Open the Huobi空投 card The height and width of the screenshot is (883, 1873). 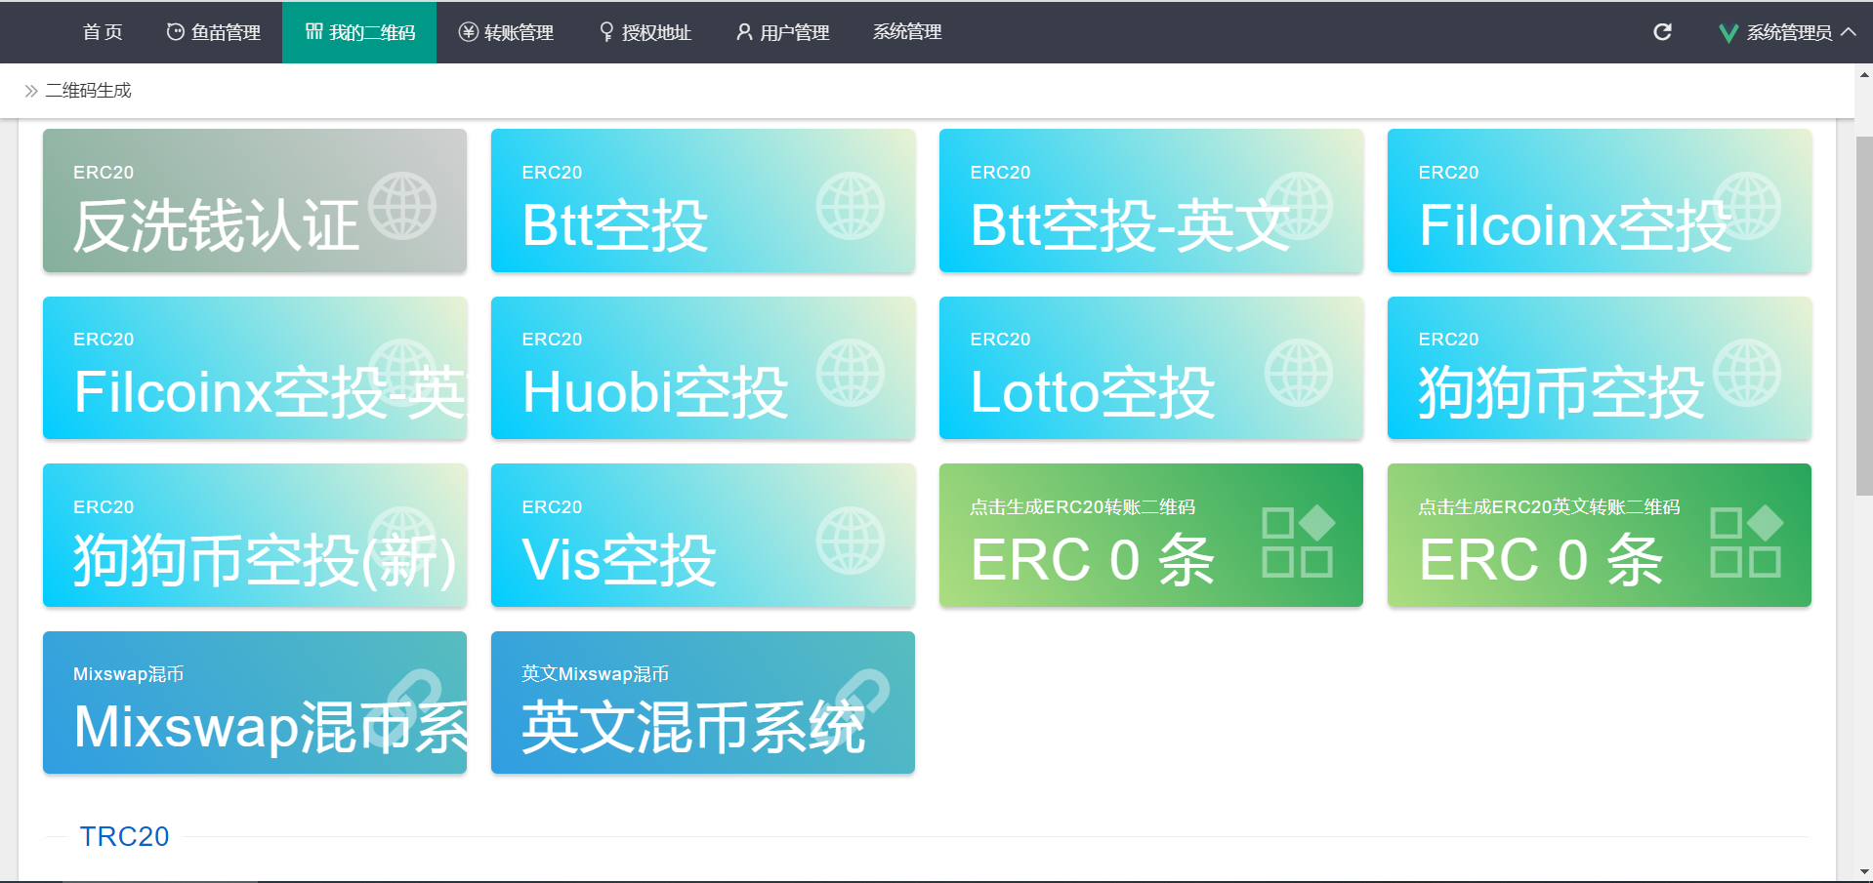(x=703, y=368)
